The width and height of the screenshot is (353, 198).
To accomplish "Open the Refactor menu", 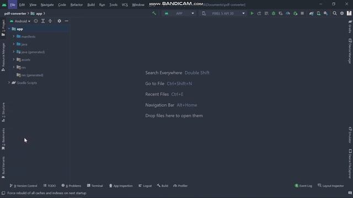I will (77, 5).
